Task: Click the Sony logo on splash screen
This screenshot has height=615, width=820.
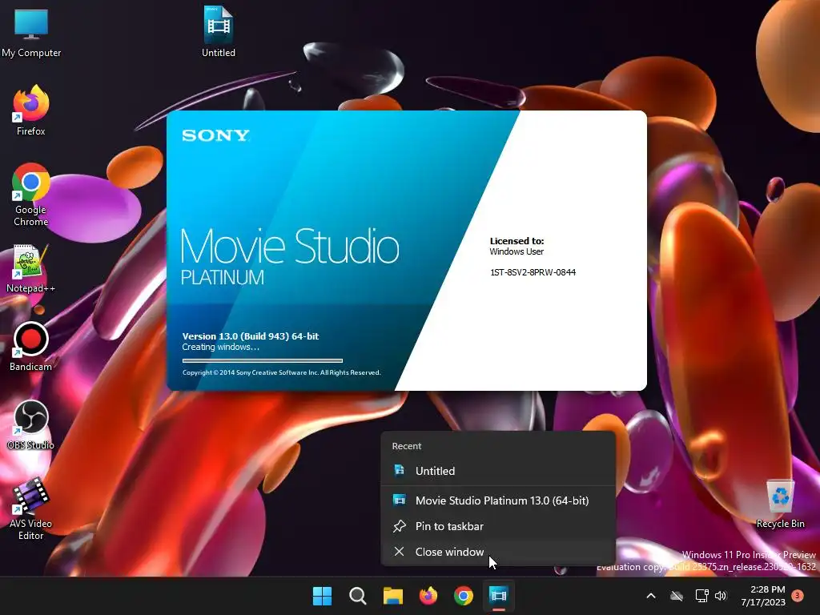Action: 215,135
